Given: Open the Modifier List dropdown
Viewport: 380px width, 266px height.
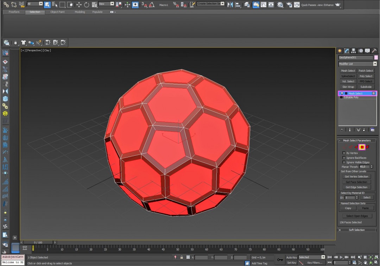Looking at the screenshot, I should coord(375,64).
